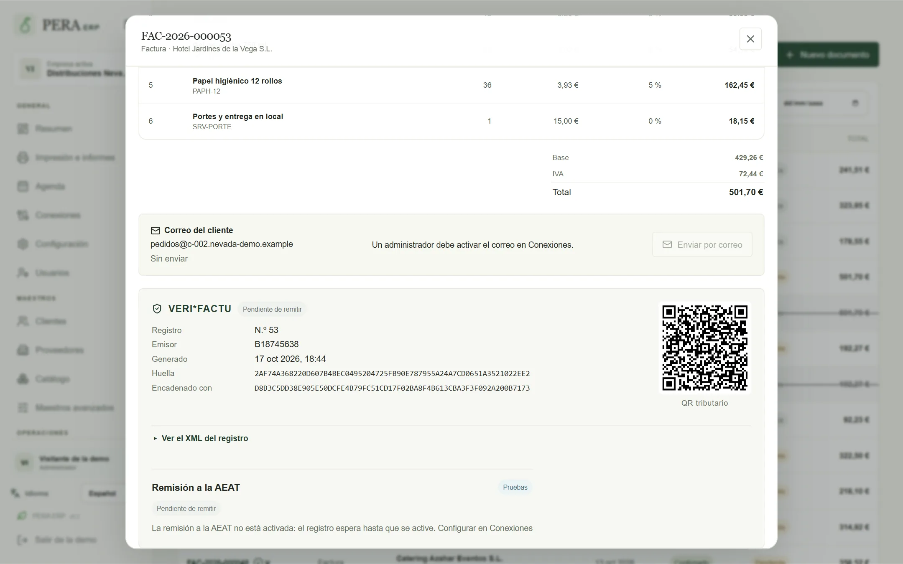
Task: Click the Usuarios icon in the sidebar
Action: (23, 273)
